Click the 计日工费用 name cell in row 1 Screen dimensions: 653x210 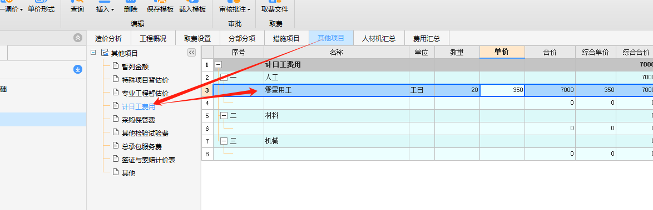337,65
